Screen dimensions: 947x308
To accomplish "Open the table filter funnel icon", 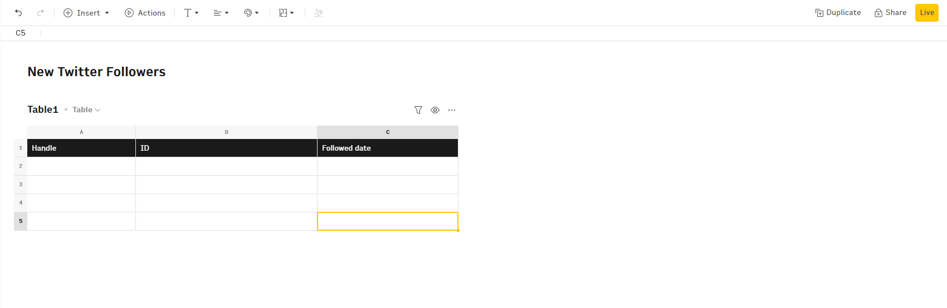I will click(x=418, y=110).
